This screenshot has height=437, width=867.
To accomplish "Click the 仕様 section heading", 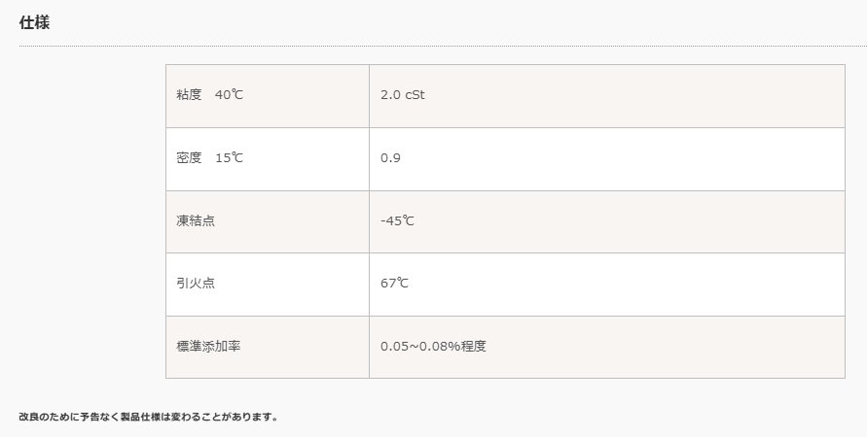I will click(x=34, y=22).
